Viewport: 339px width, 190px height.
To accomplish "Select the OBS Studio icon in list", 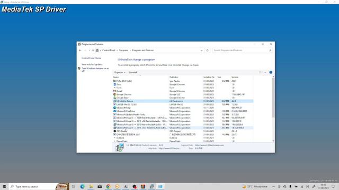I will [114, 131].
